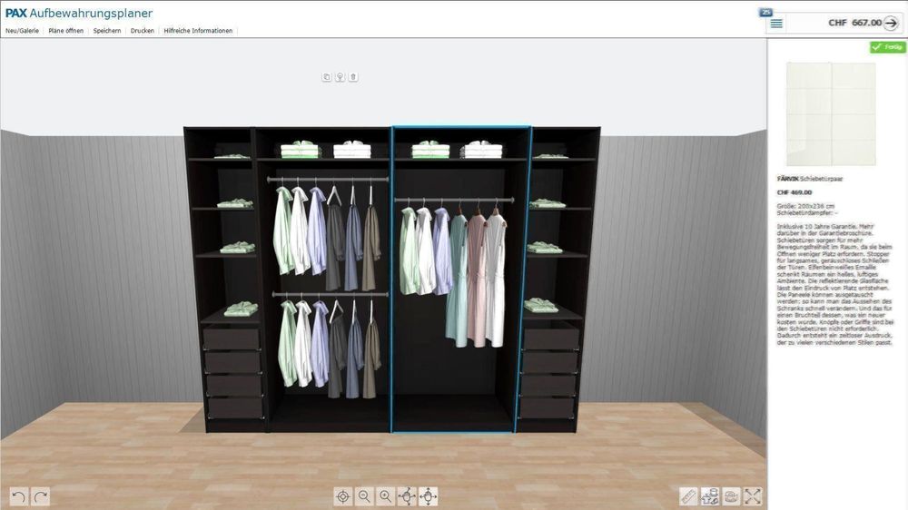Open the Pläne öffnen menu

pos(66,31)
